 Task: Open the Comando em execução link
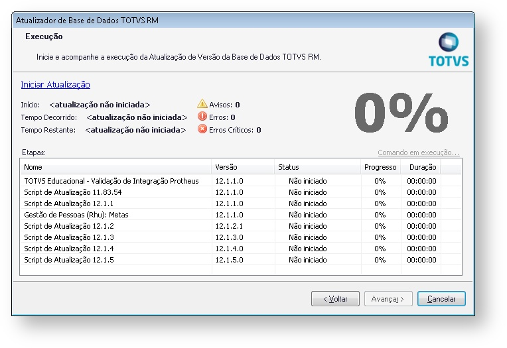point(418,152)
